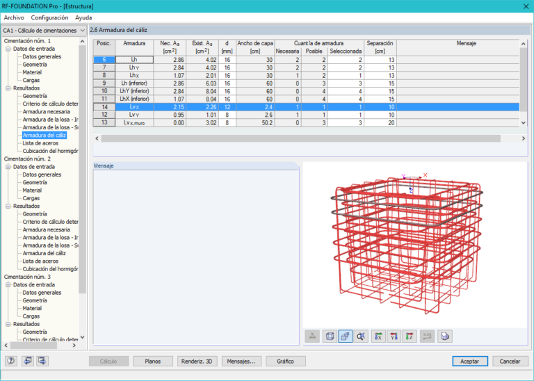Collapse Datos de entrada under Cimentación núm. 3
This screenshot has height=381, width=534.
point(8,284)
